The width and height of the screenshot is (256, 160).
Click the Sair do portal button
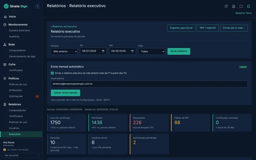[21, 155]
